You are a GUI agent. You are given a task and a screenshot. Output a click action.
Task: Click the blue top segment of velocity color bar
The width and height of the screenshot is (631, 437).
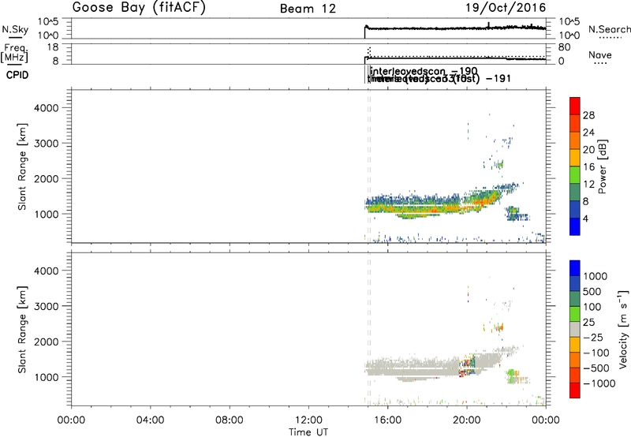(x=575, y=268)
